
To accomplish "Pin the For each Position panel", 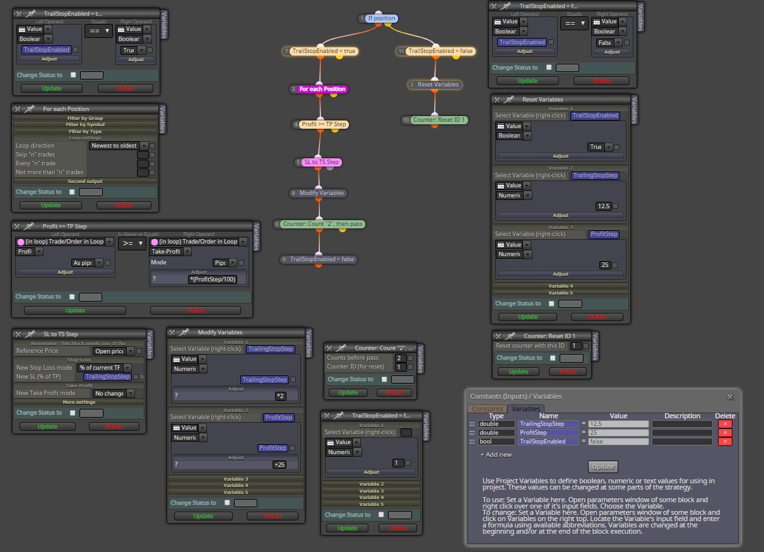I will coord(30,109).
